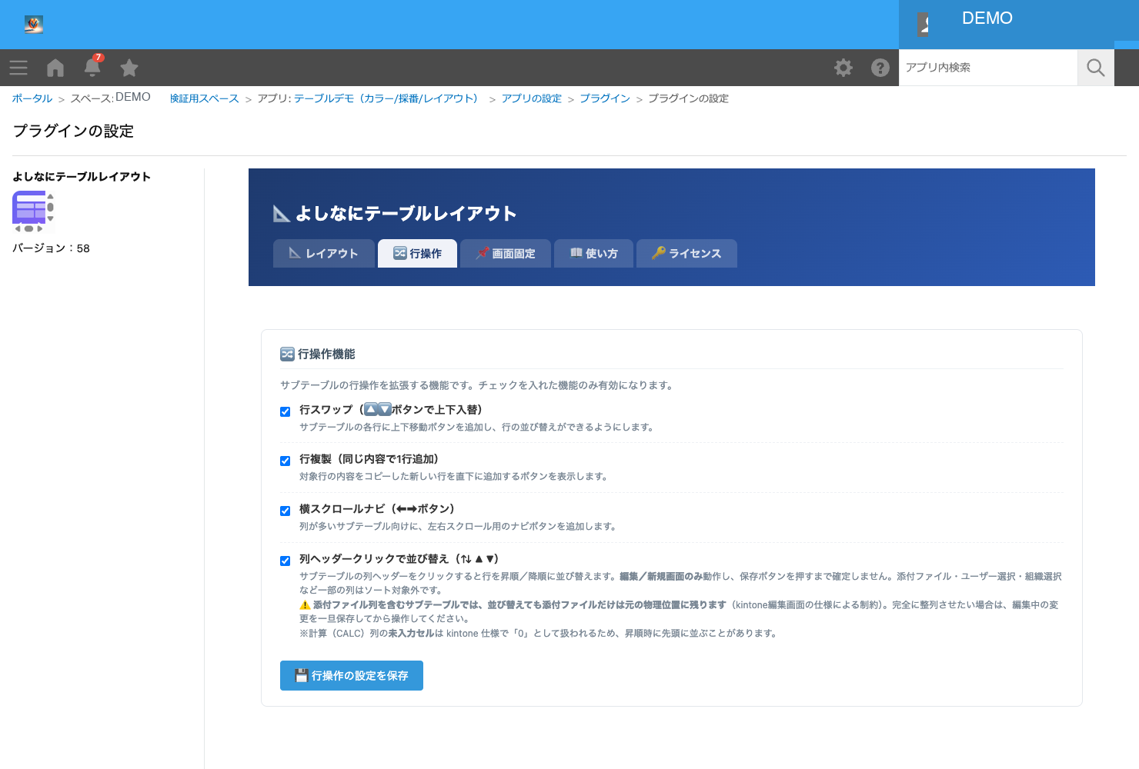1139x769 pixels.
Task: Go to the portal home icon
Action: [x=55, y=68]
